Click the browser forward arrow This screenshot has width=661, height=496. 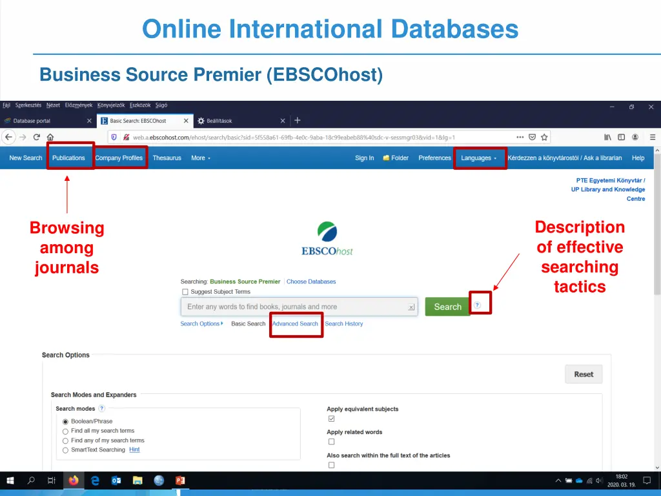coord(23,137)
